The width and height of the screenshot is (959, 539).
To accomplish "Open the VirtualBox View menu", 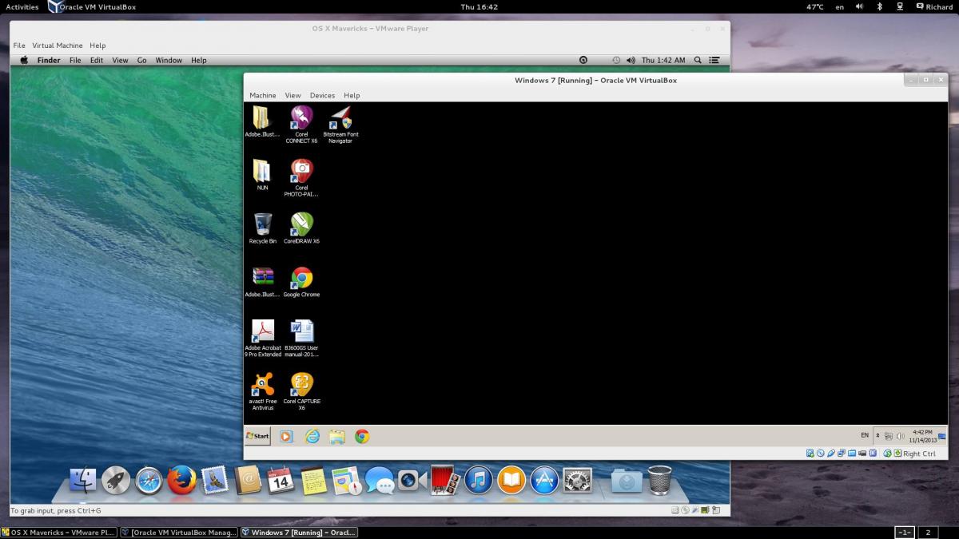I will point(293,95).
